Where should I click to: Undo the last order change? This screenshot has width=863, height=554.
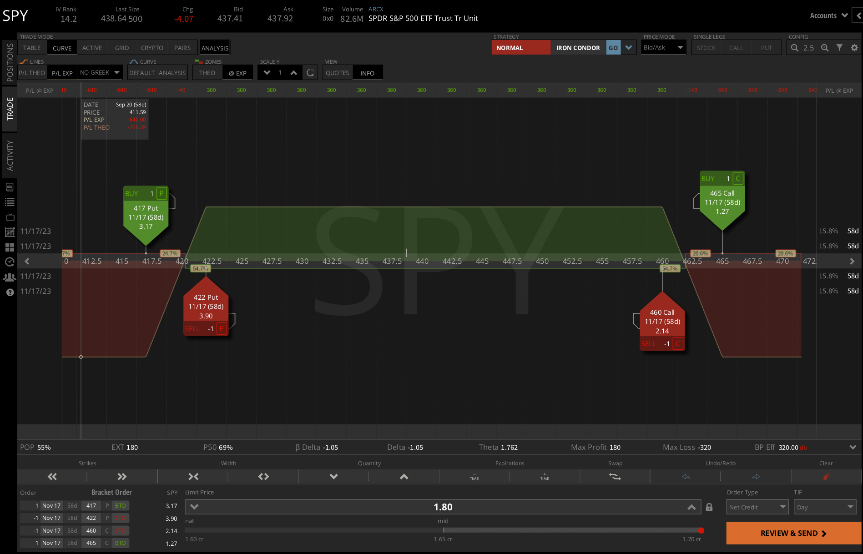[686, 477]
